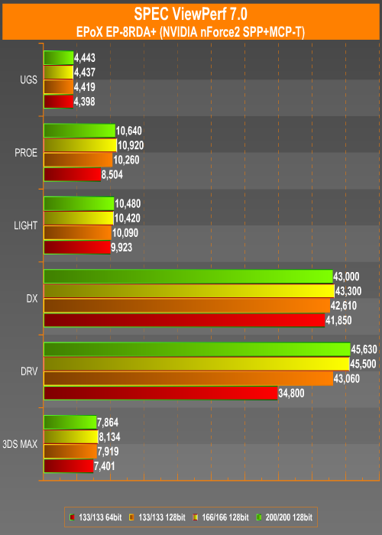Viewport: 382px width, 535px height.
Task: Click the UGS yellow bar valued 4,437
Action: tap(58, 73)
